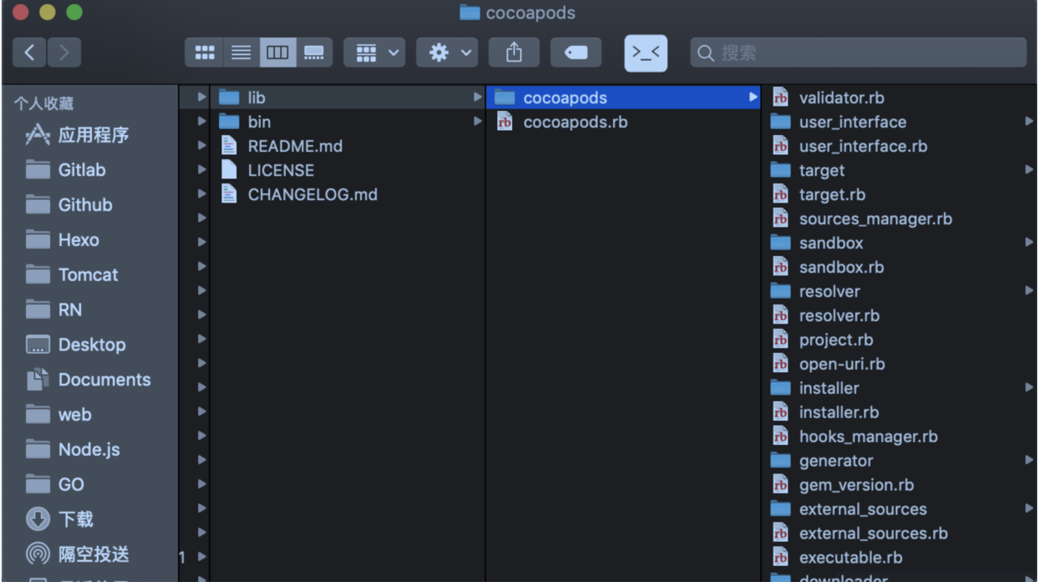Image resolution: width=1042 pixels, height=582 pixels.
Task: Open the gear action menu
Action: (447, 53)
